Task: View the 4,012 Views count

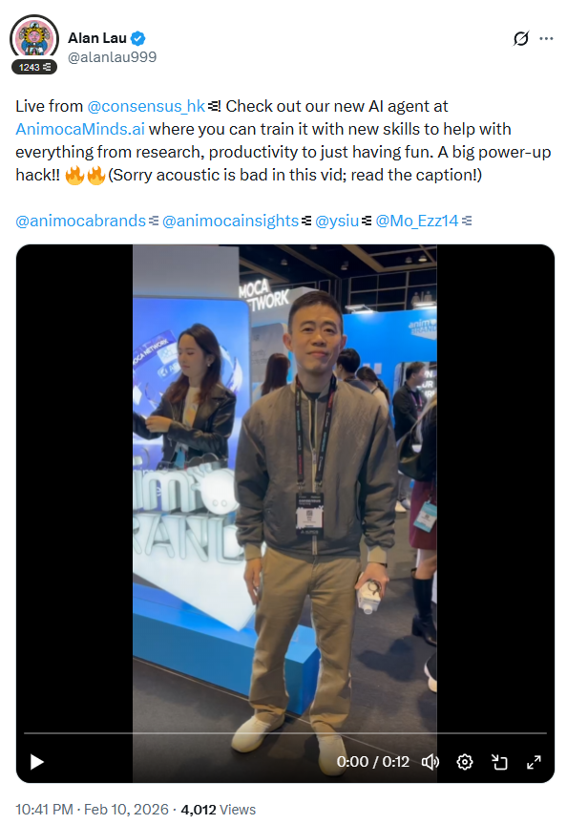Action: [218, 810]
